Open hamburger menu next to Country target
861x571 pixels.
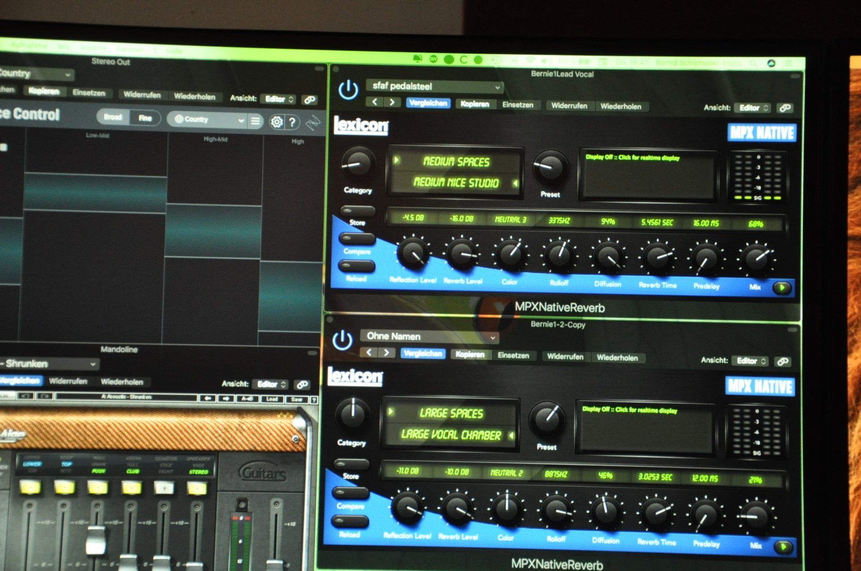point(255,121)
